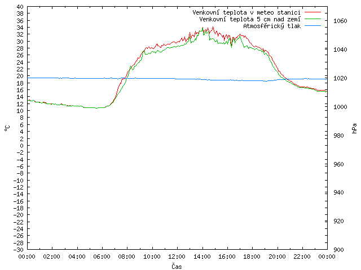Click the left axis value '34'
The width and height of the screenshot is (361, 270).
click(20, 28)
